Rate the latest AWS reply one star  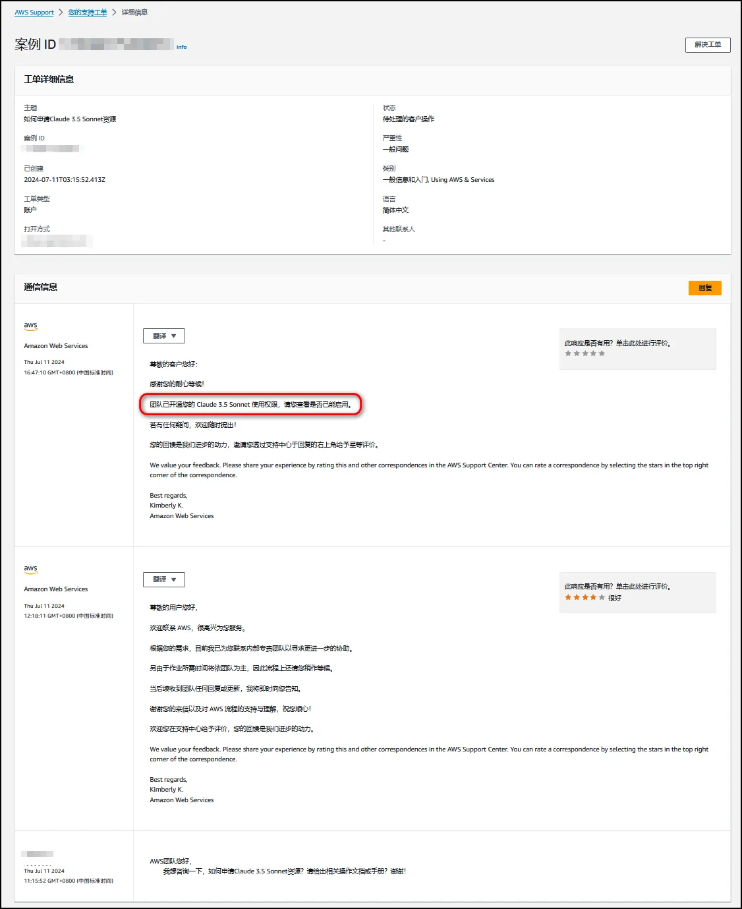568,353
